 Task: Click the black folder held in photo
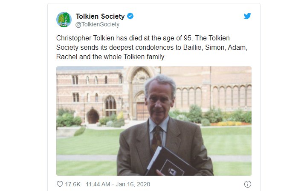tap(169, 162)
